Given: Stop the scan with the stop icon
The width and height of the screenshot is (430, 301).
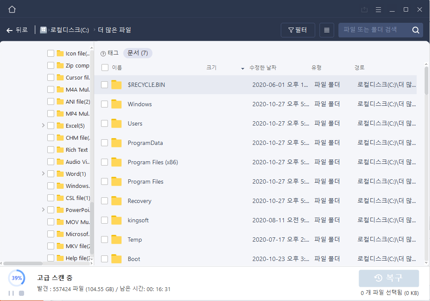Looking at the screenshot, I should [21, 293].
